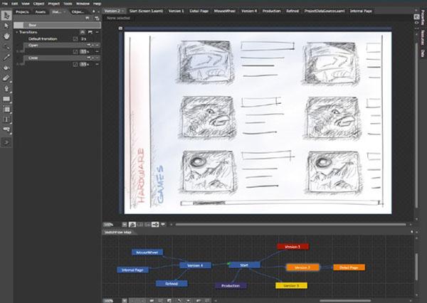Toggle snapping to snaplines below artboard
This screenshot has height=303, width=427.
[155, 225]
